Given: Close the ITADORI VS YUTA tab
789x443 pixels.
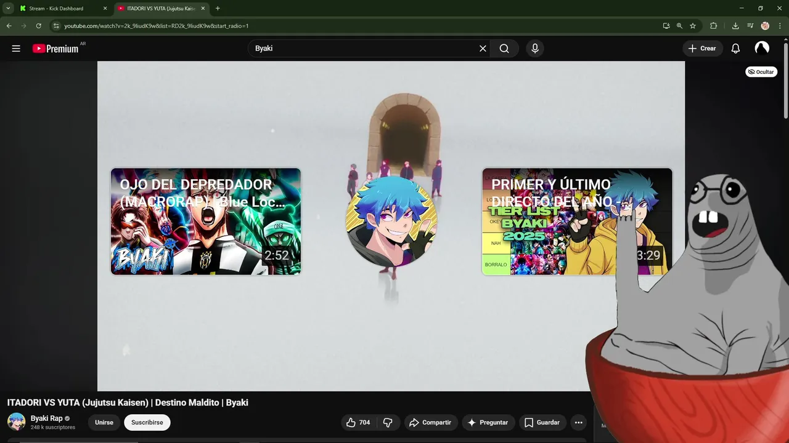Looking at the screenshot, I should pos(203,9).
